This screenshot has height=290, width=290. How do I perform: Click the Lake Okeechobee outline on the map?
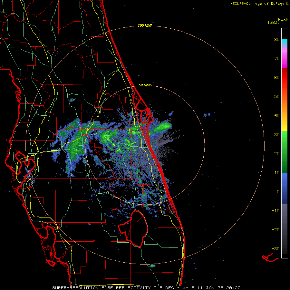(133, 229)
